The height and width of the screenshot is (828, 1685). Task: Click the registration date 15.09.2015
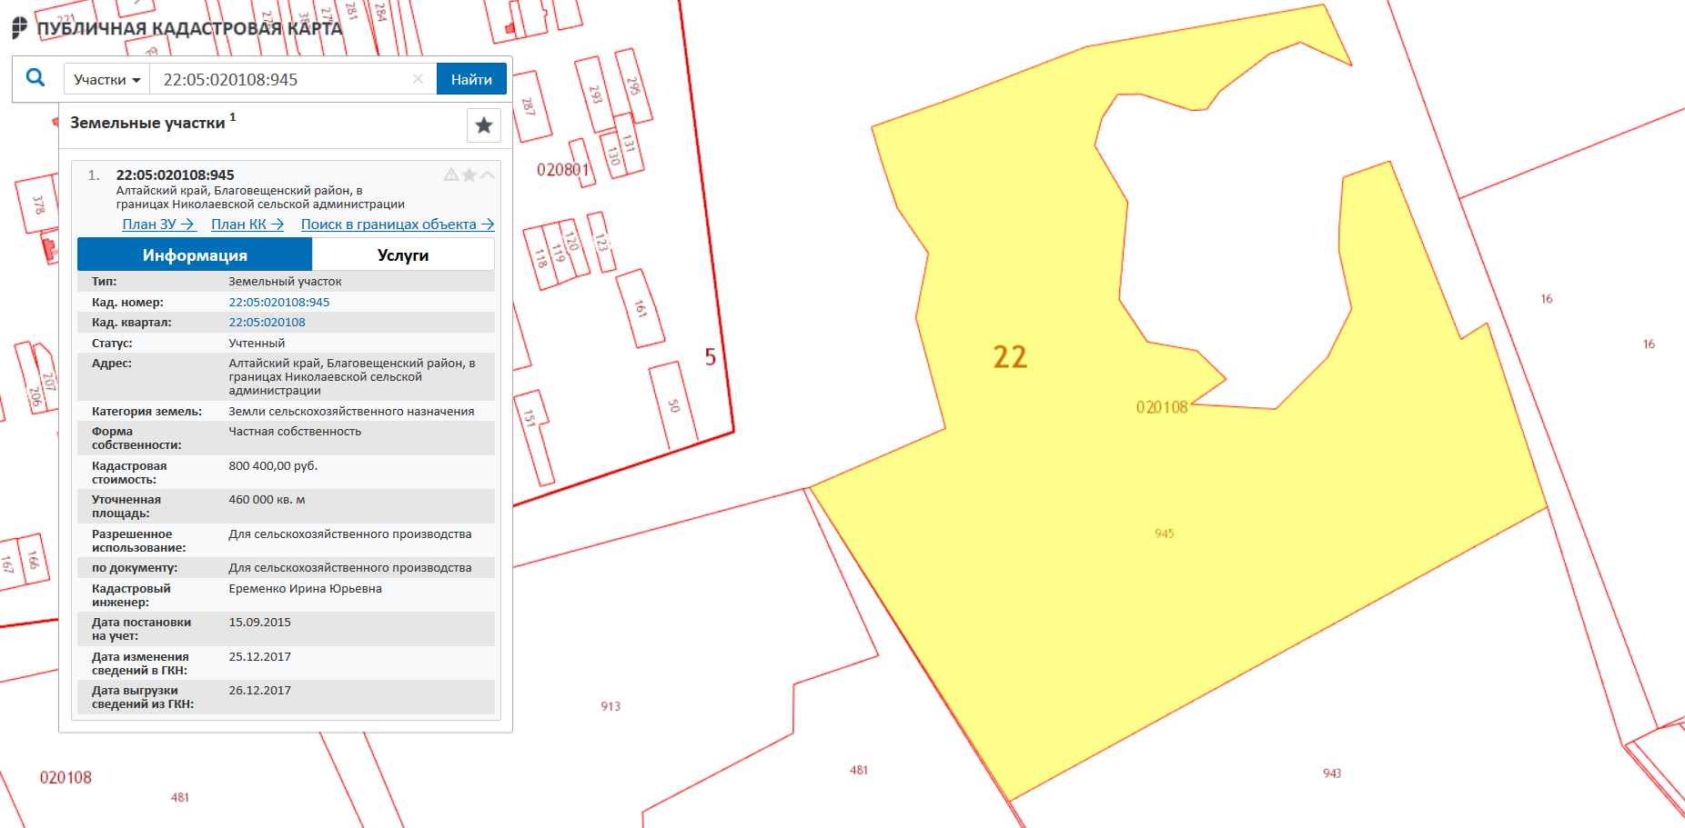[259, 623]
